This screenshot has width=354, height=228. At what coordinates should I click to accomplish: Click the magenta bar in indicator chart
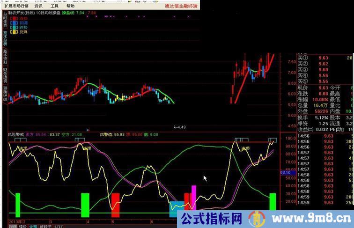(194, 197)
